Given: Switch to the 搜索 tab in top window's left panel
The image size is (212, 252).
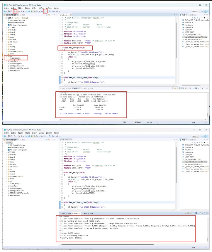Looking at the screenshot, I should (x=23, y=15).
